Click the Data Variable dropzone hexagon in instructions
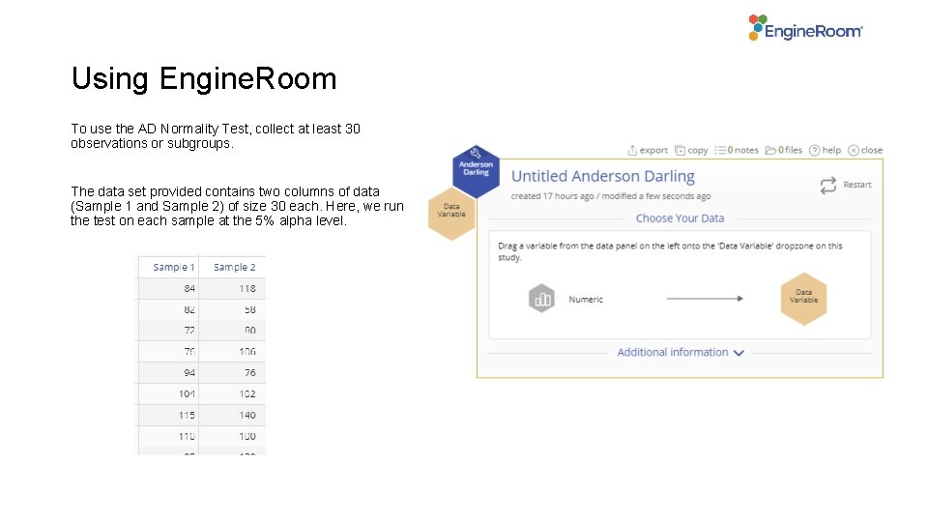928x522 pixels. tap(803, 299)
